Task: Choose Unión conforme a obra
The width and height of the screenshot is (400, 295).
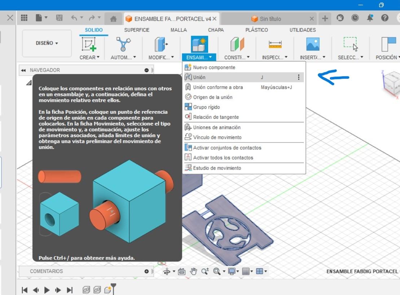Action: pos(244,87)
